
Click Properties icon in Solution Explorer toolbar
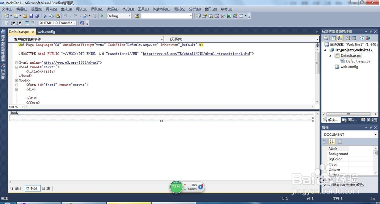pyautogui.click(x=326, y=38)
